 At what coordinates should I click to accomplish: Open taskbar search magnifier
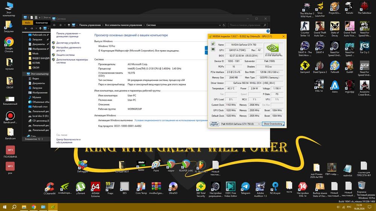coord(14,207)
